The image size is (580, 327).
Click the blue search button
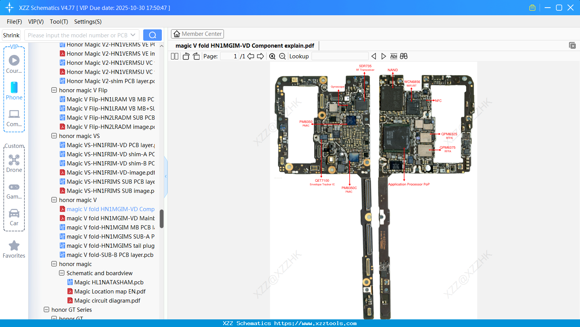(x=152, y=35)
